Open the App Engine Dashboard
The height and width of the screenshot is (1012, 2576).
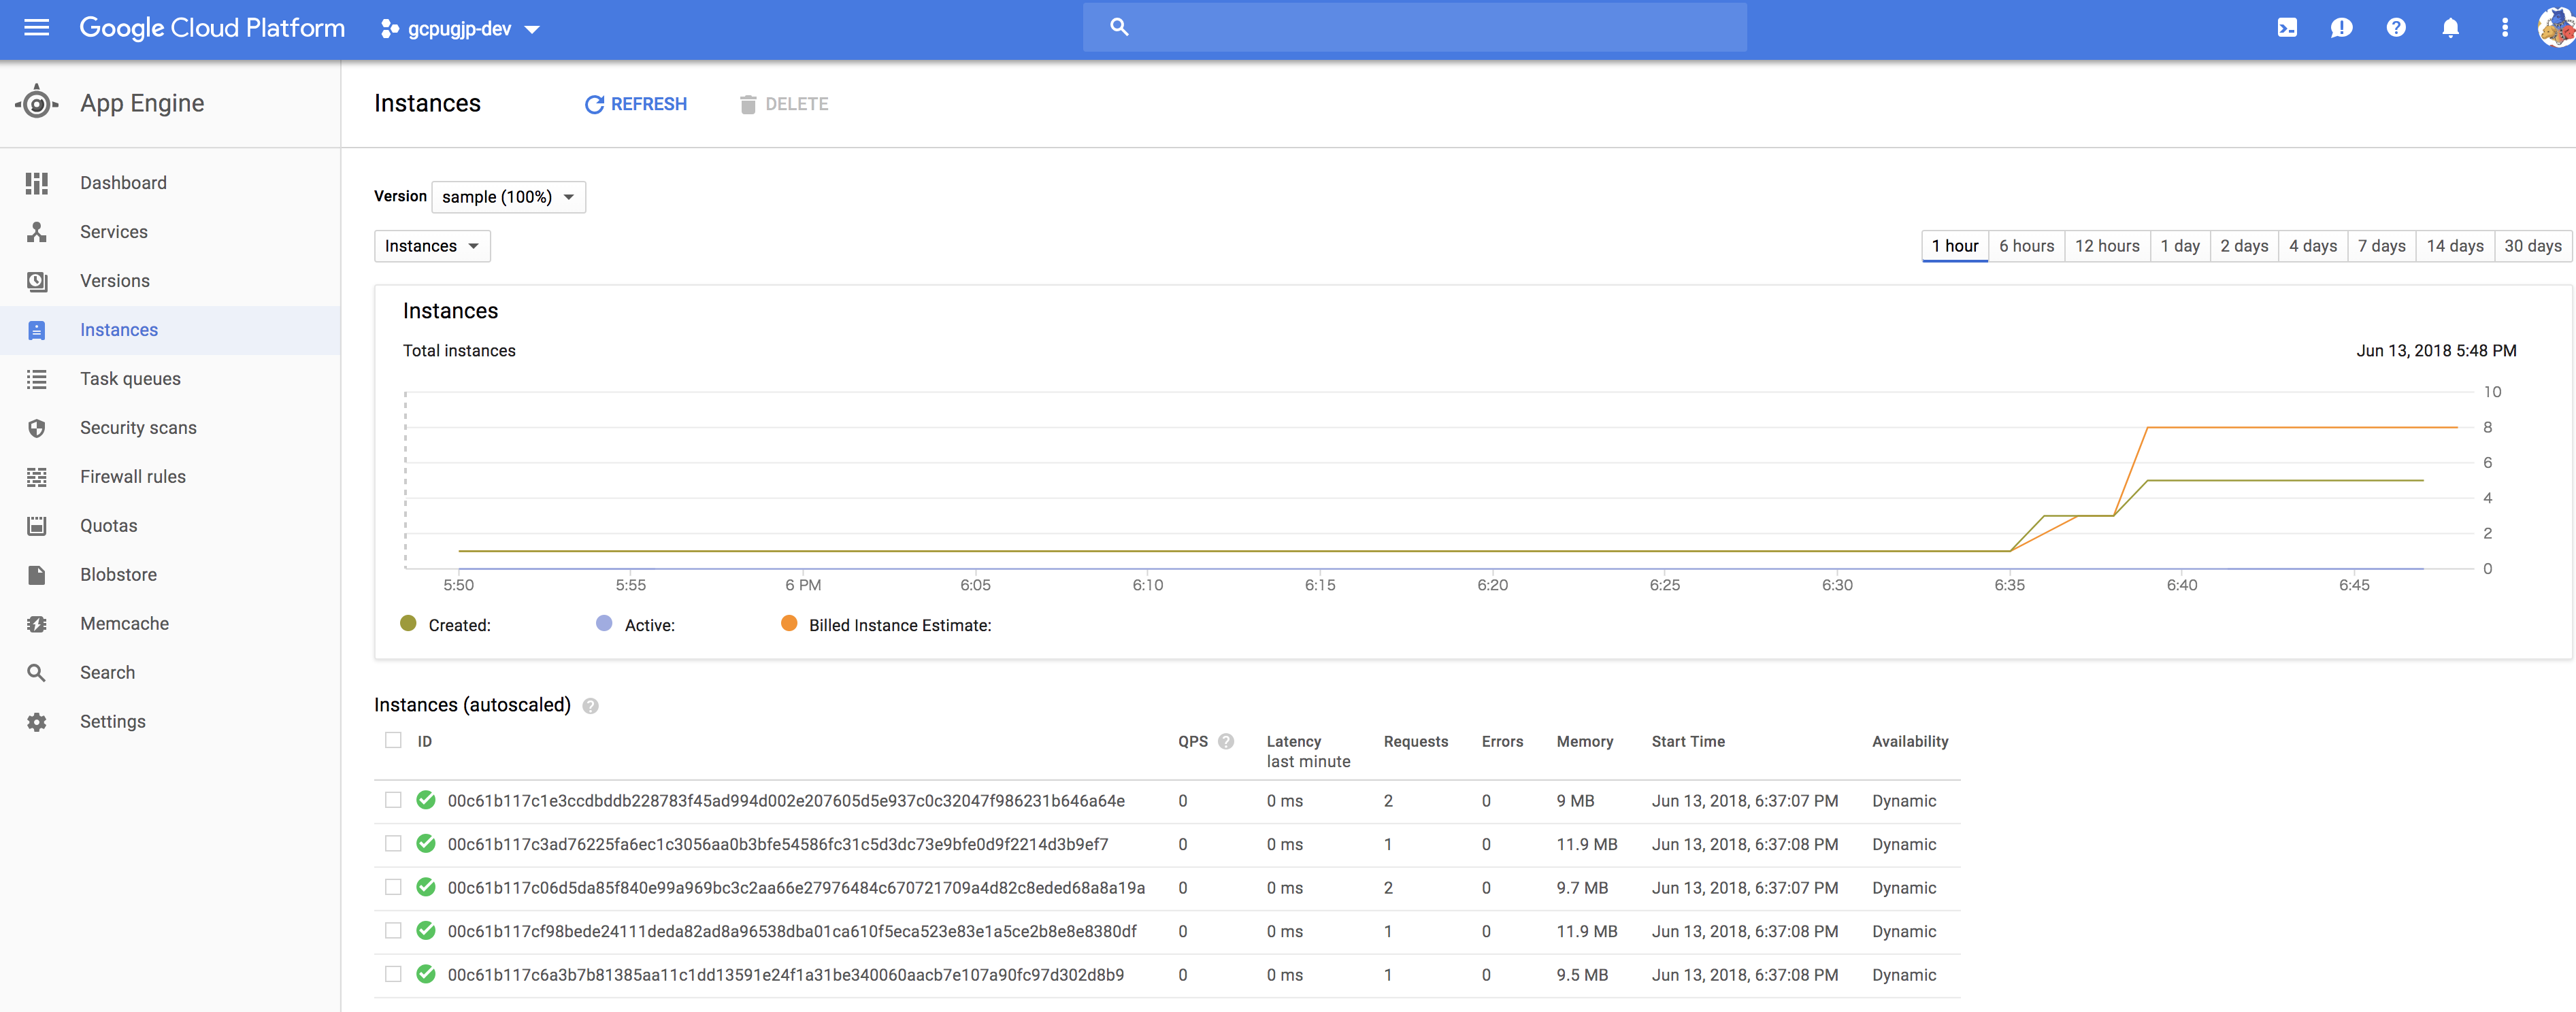123,182
